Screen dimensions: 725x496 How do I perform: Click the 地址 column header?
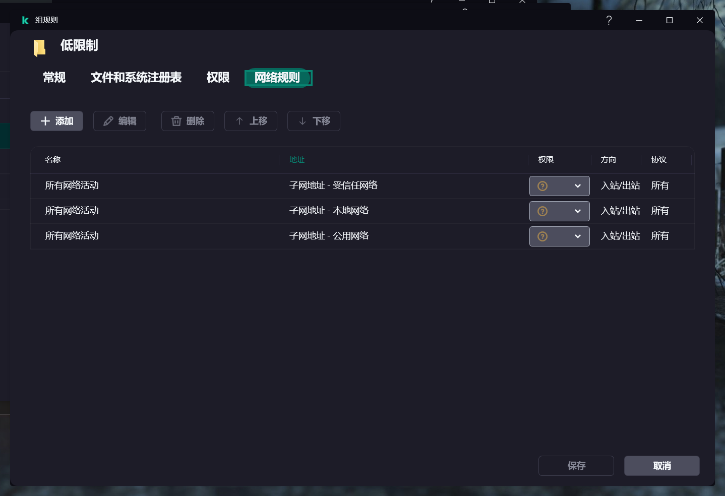[297, 160]
